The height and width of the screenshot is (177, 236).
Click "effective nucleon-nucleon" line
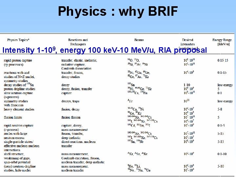22,146
